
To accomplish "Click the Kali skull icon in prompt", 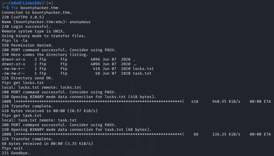I will click(x=20, y=3).
